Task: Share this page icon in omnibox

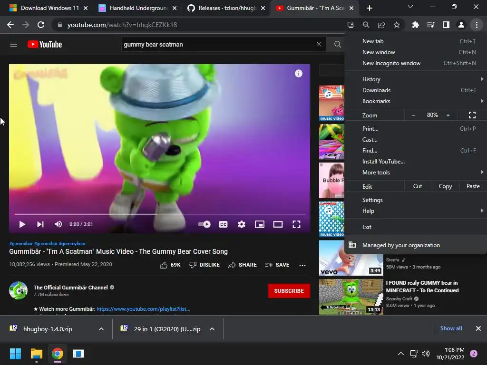Action: coord(381,25)
